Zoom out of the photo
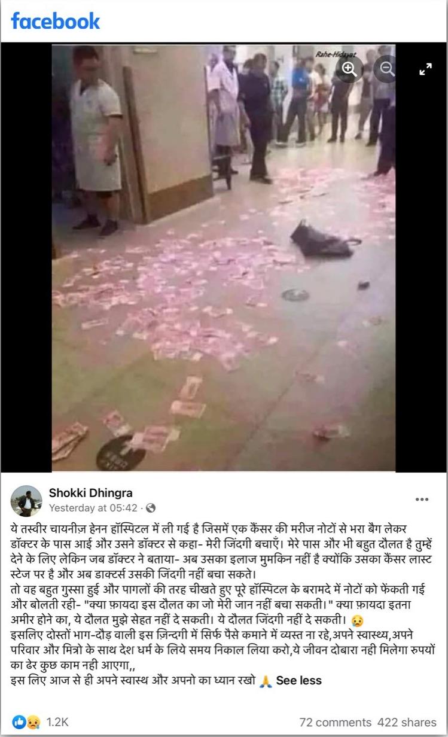This screenshot has height=737, width=448. [x=386, y=68]
